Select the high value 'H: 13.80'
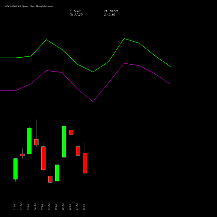 111,11
